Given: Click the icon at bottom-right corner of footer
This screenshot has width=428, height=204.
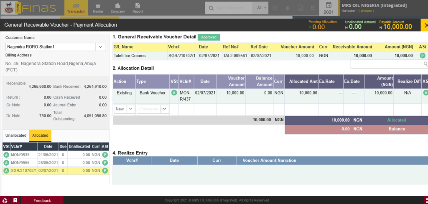Looking at the screenshot, I should click(x=426, y=200).
